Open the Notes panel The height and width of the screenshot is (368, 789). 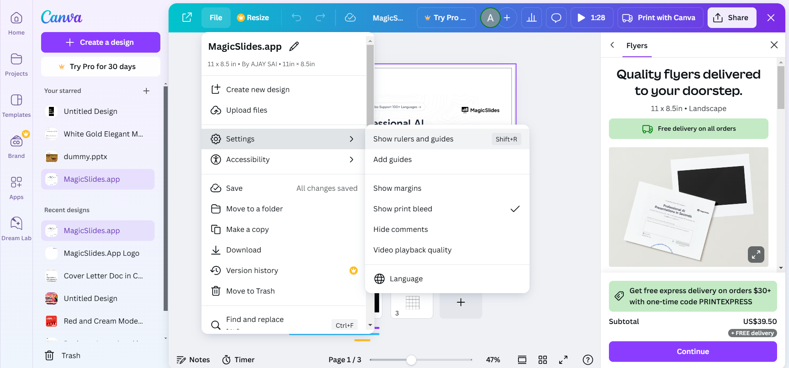[x=193, y=360]
